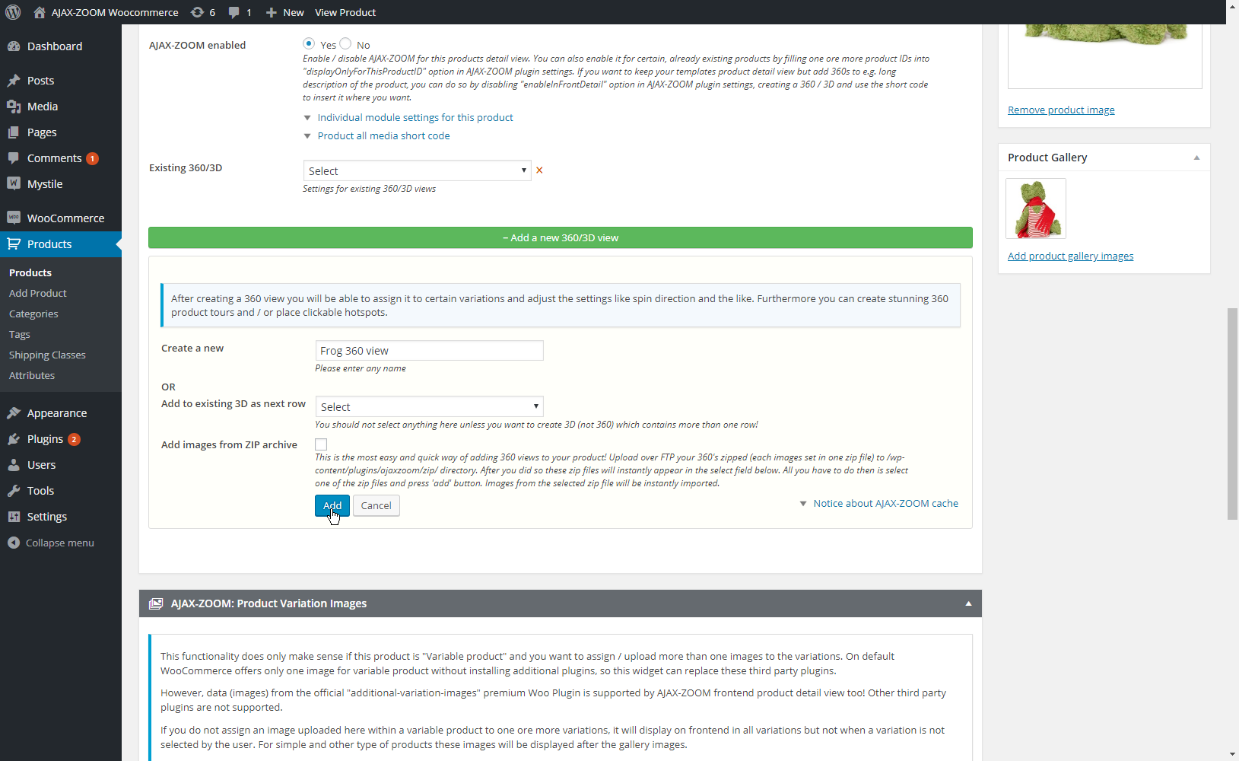Go to Plugins in the sidebar
The height and width of the screenshot is (761, 1239).
pyautogui.click(x=45, y=439)
